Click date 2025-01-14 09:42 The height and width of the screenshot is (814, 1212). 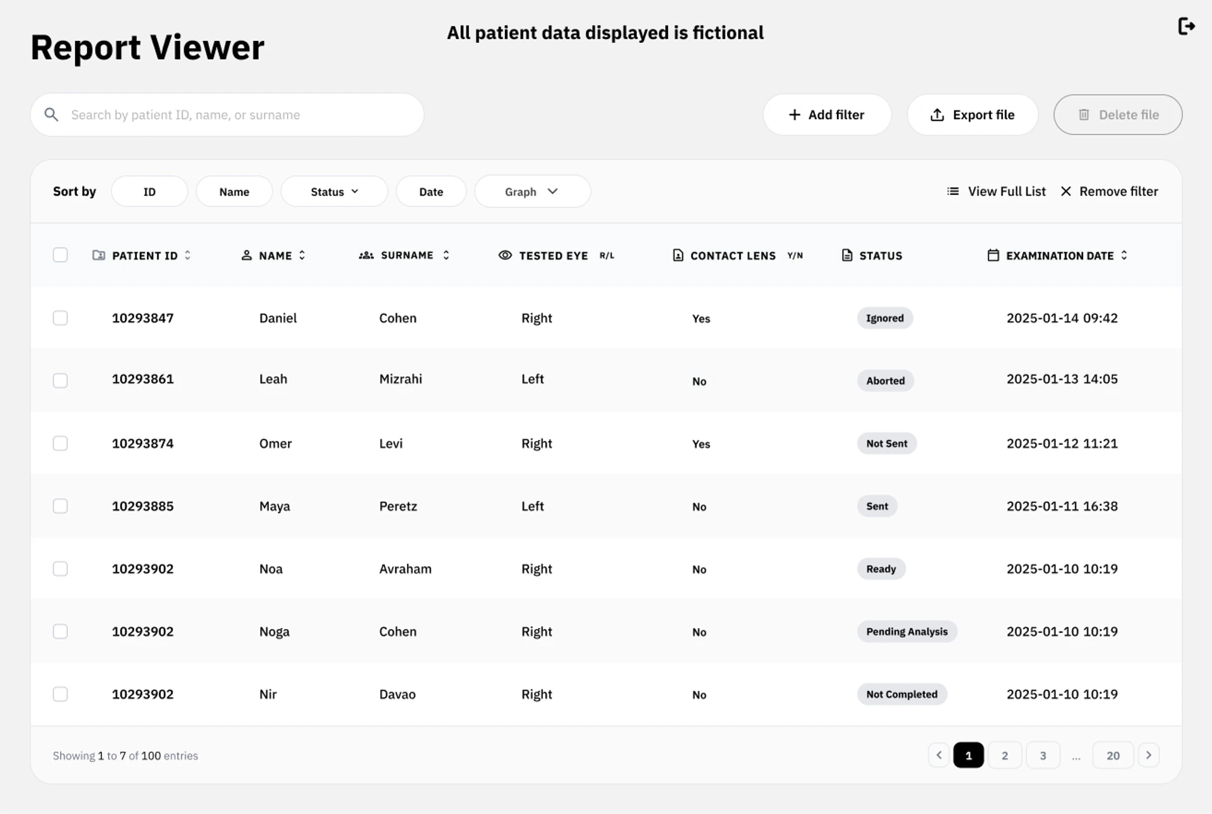coord(1062,318)
